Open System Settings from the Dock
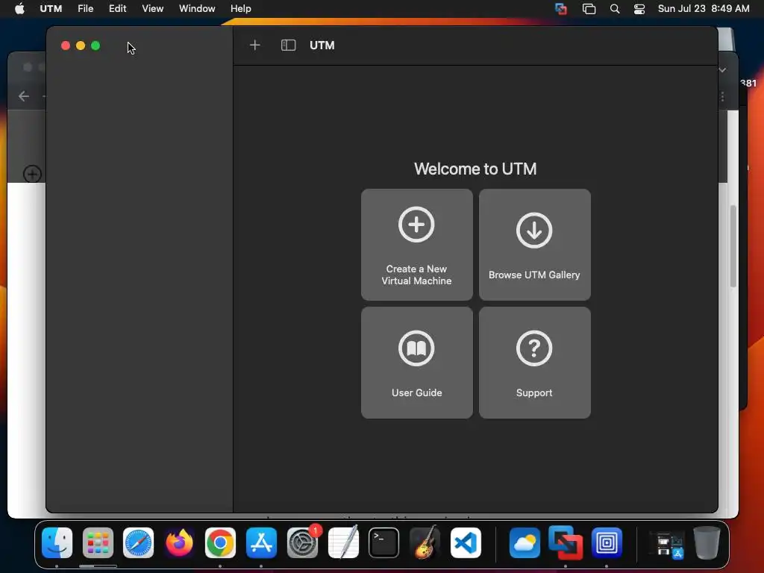The height and width of the screenshot is (573, 764). point(302,542)
